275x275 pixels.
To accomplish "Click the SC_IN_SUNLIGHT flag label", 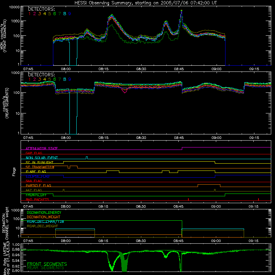I will point(40,162).
